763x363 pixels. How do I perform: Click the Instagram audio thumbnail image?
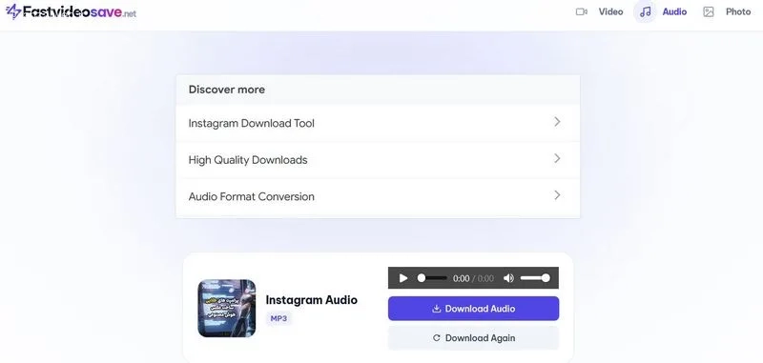tap(227, 308)
